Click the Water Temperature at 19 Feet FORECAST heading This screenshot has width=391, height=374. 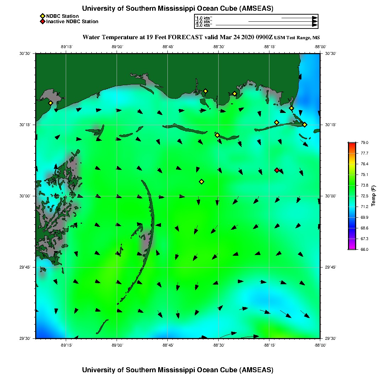click(x=177, y=37)
